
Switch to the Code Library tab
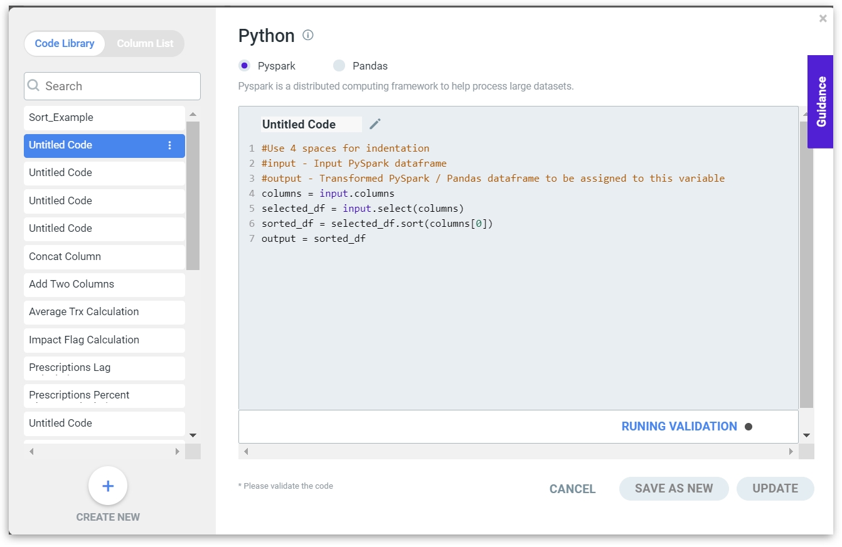point(65,44)
